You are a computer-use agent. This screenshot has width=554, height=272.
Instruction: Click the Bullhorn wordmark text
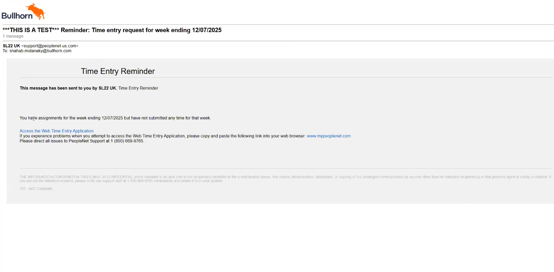17,16
